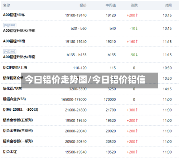
Task: Open 铝保税区仓单 row name
Action: 13,78
